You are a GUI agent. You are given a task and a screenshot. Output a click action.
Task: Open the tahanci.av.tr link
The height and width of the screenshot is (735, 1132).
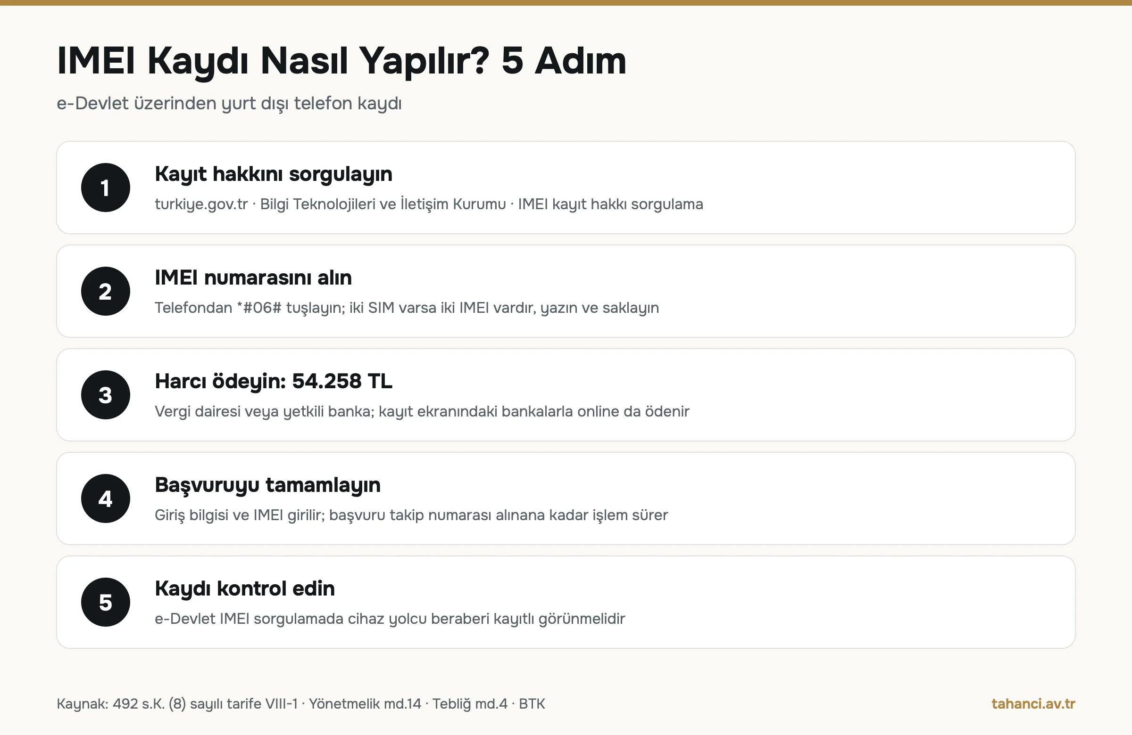(x=1033, y=703)
